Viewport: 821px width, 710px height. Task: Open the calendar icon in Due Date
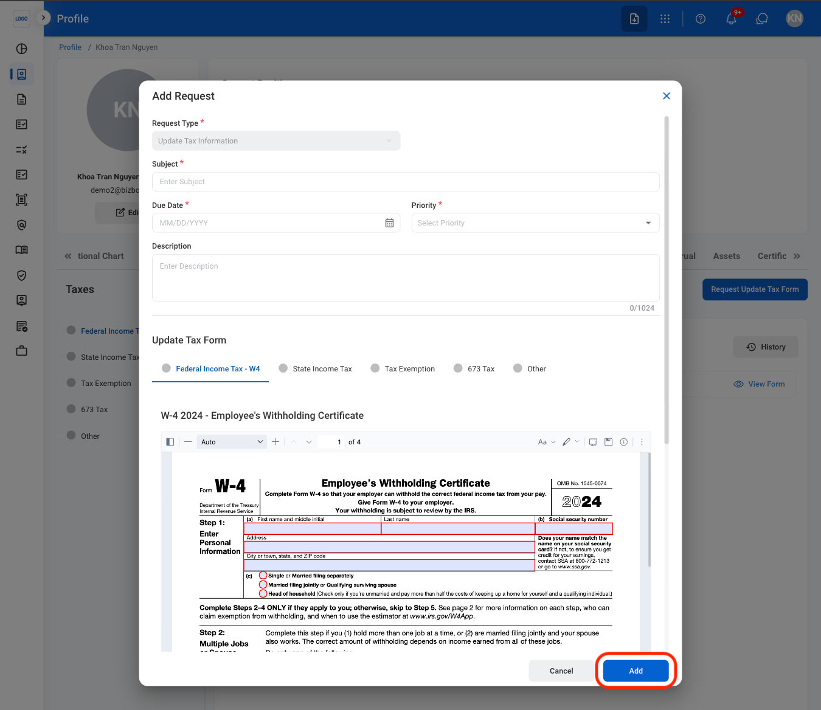coord(389,223)
